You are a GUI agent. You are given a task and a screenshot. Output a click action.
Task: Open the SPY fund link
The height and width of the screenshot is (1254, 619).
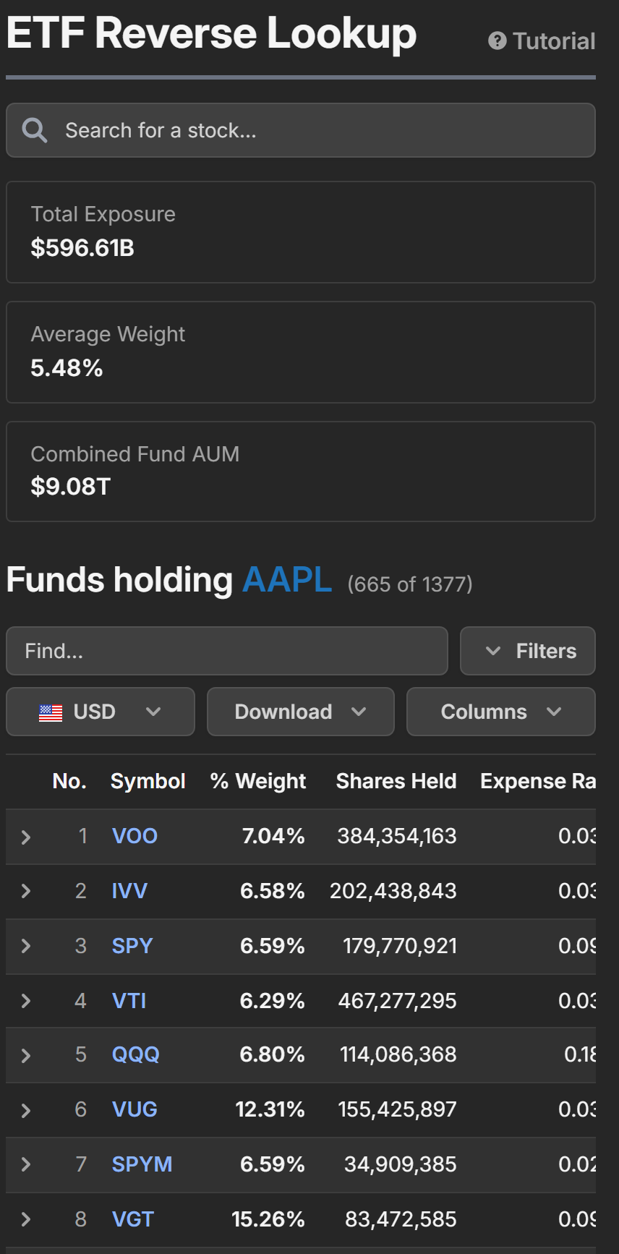pyautogui.click(x=132, y=946)
